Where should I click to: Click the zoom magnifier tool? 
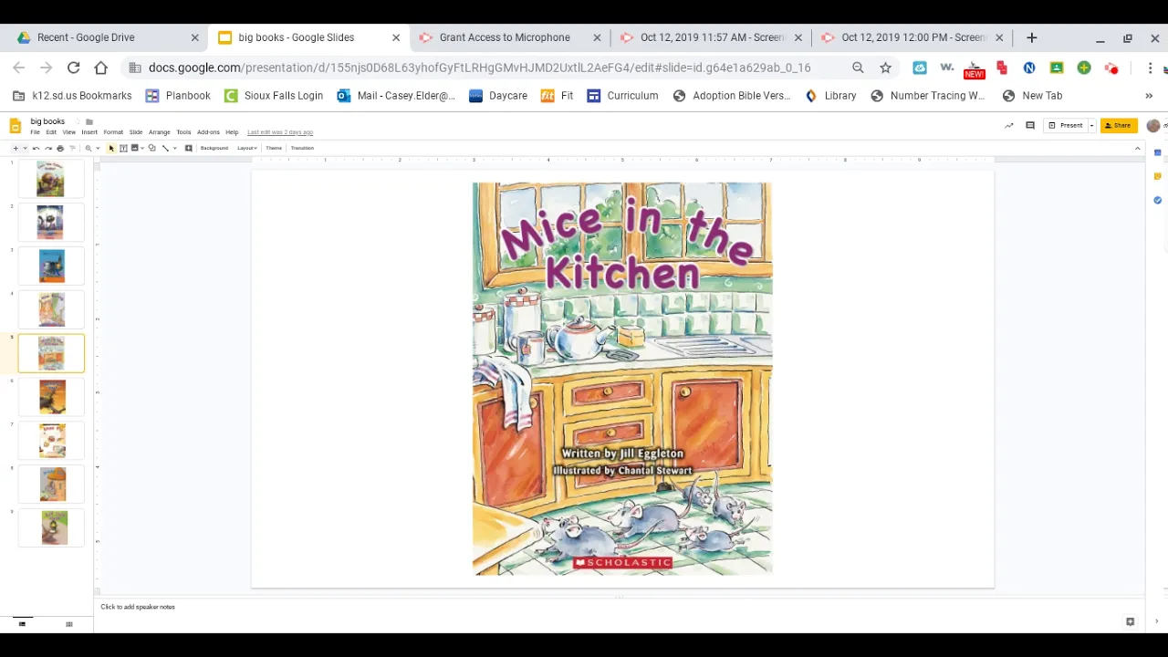coord(89,148)
